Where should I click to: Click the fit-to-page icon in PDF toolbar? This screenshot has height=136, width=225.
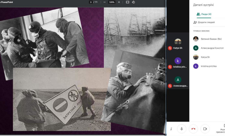pos(127,2)
